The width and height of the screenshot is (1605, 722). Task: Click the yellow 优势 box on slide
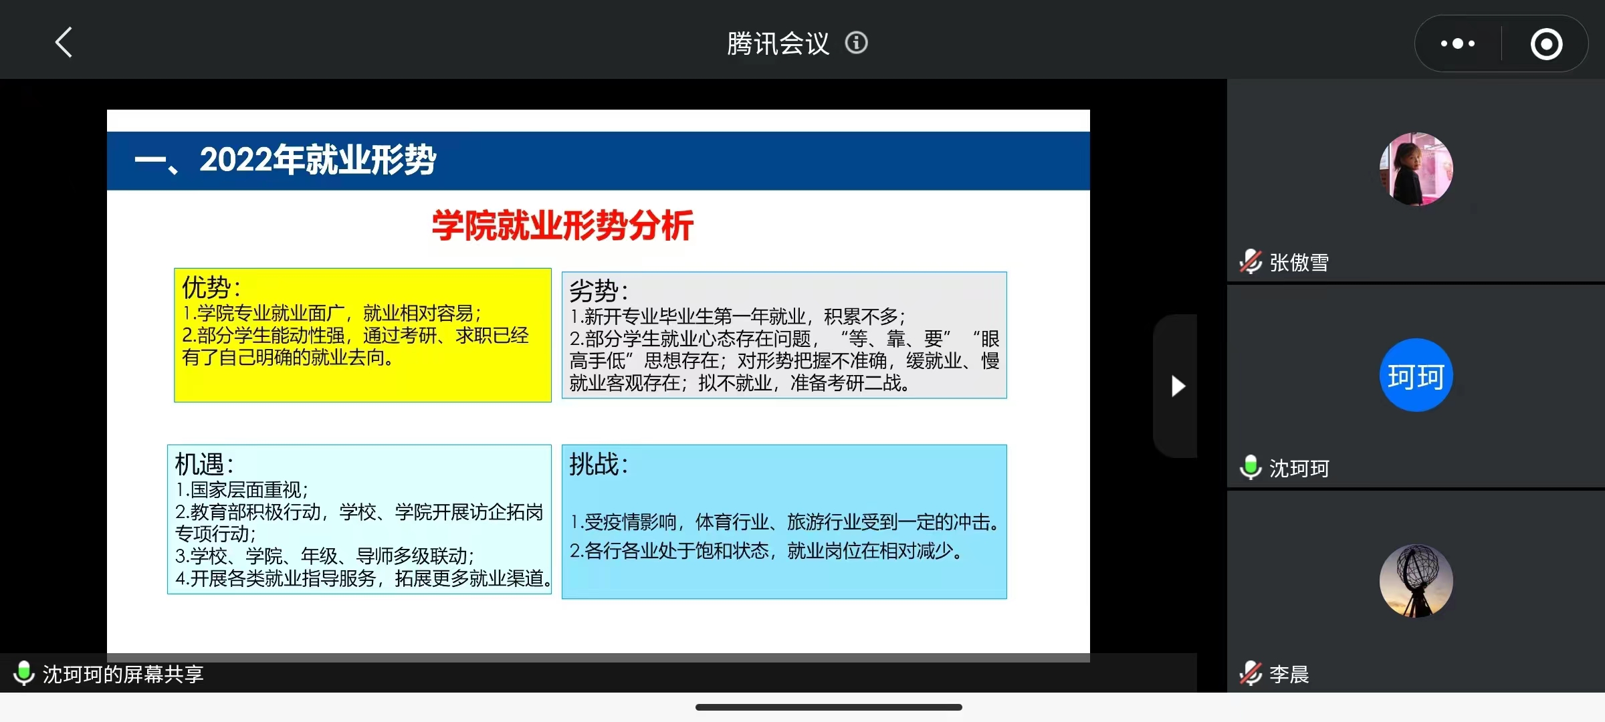362,335
